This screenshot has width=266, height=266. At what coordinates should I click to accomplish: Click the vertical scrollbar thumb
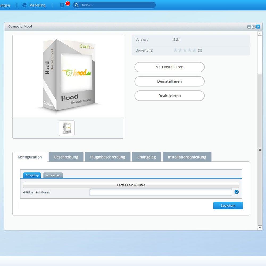click(260, 149)
